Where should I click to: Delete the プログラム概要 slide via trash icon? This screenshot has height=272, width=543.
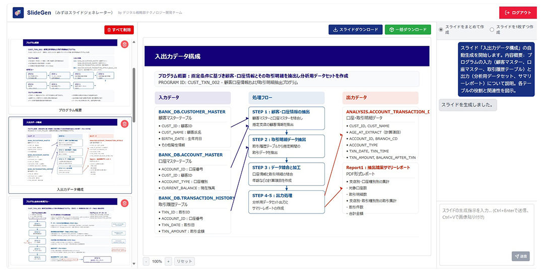[x=125, y=44]
